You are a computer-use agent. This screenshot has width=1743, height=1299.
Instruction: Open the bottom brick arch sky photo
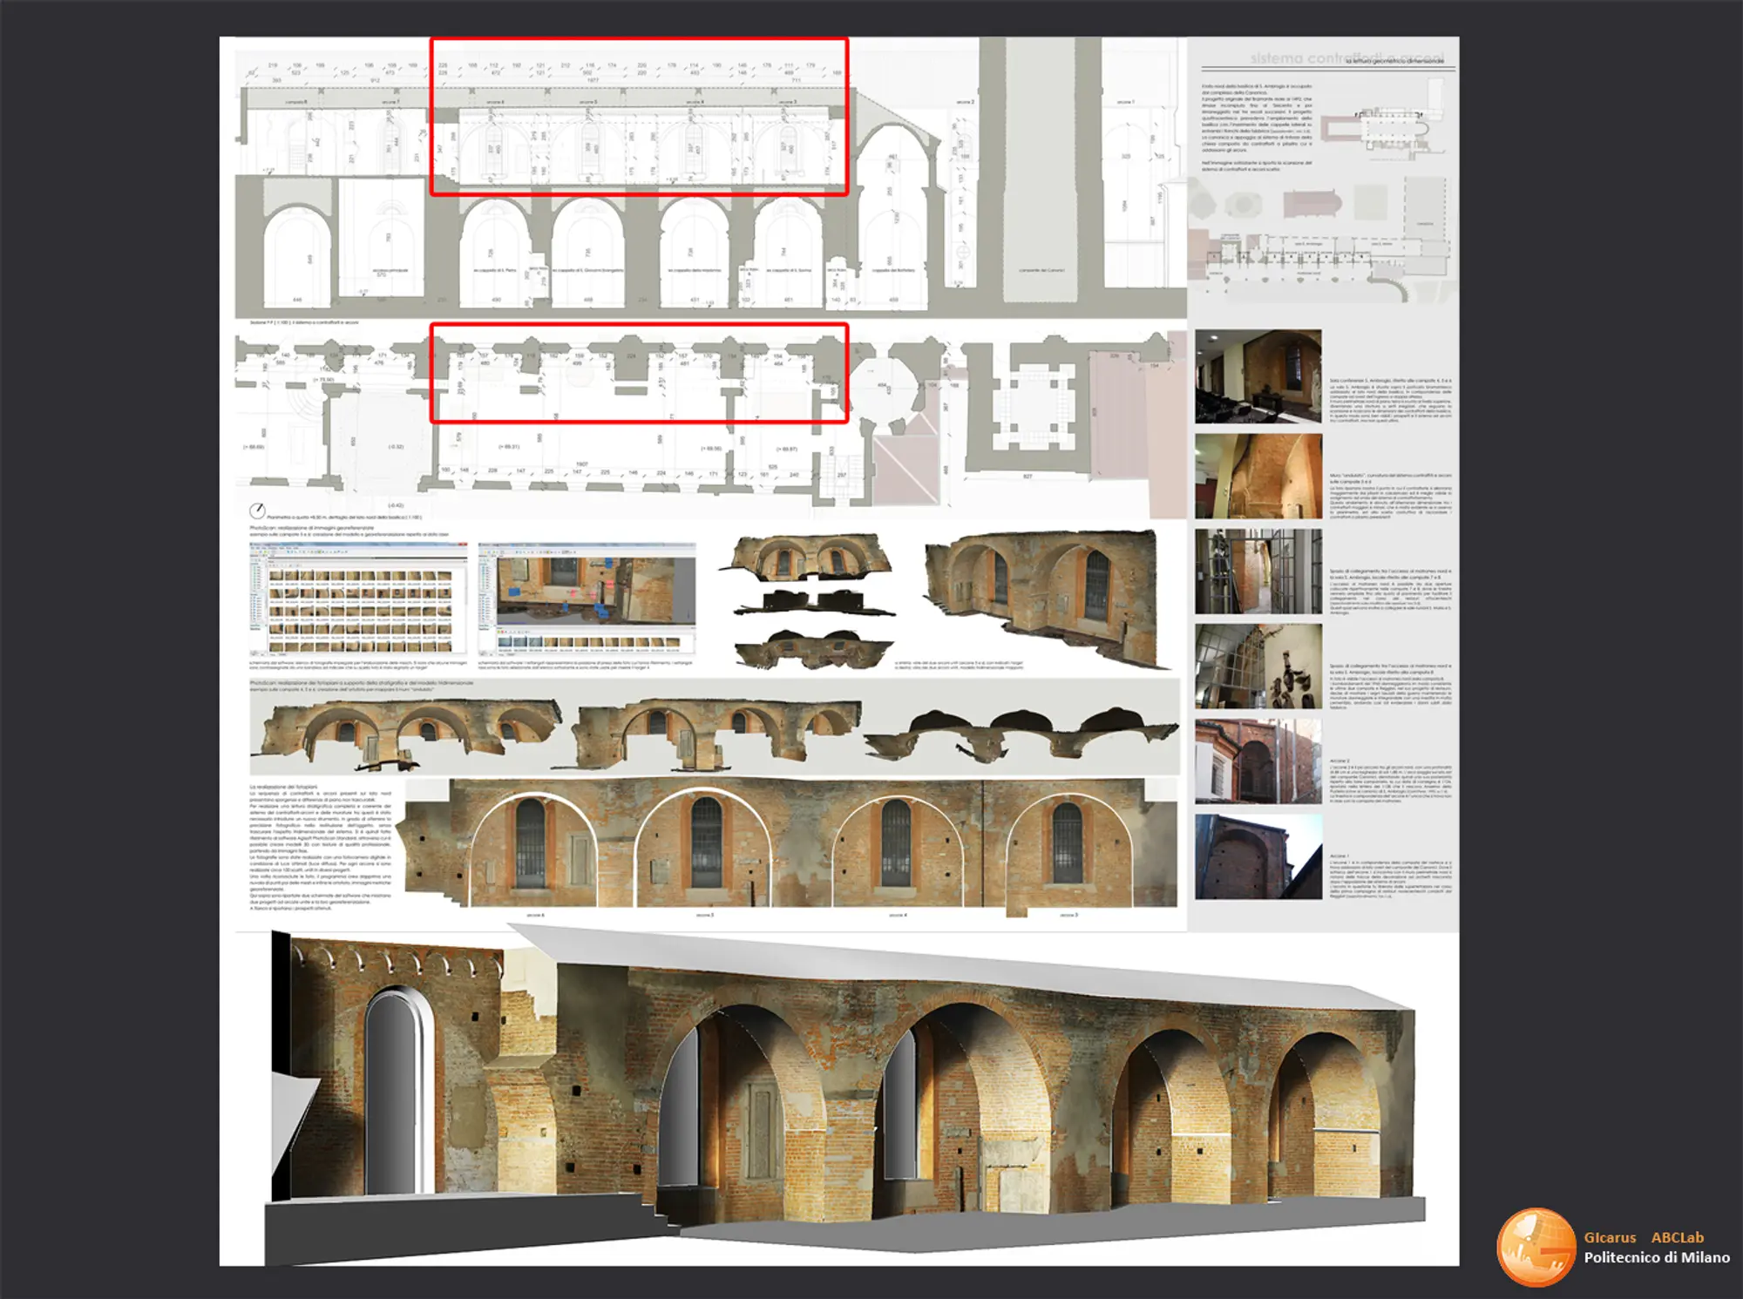point(1258,857)
